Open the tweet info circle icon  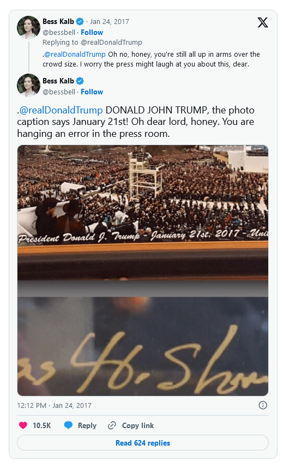pyautogui.click(x=263, y=405)
